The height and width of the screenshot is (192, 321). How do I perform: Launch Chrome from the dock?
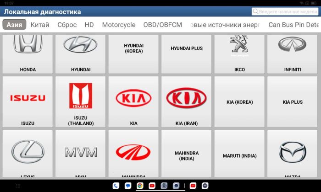tap(140, 186)
